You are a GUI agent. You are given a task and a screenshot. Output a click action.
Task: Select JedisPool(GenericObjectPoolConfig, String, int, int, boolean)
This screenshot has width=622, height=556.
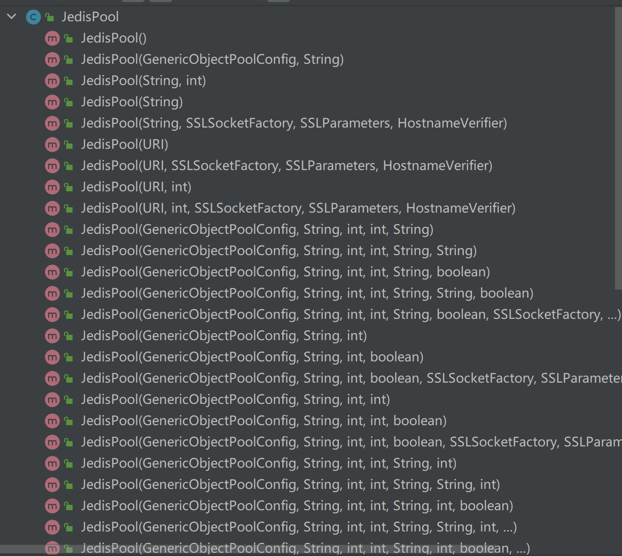pos(264,421)
